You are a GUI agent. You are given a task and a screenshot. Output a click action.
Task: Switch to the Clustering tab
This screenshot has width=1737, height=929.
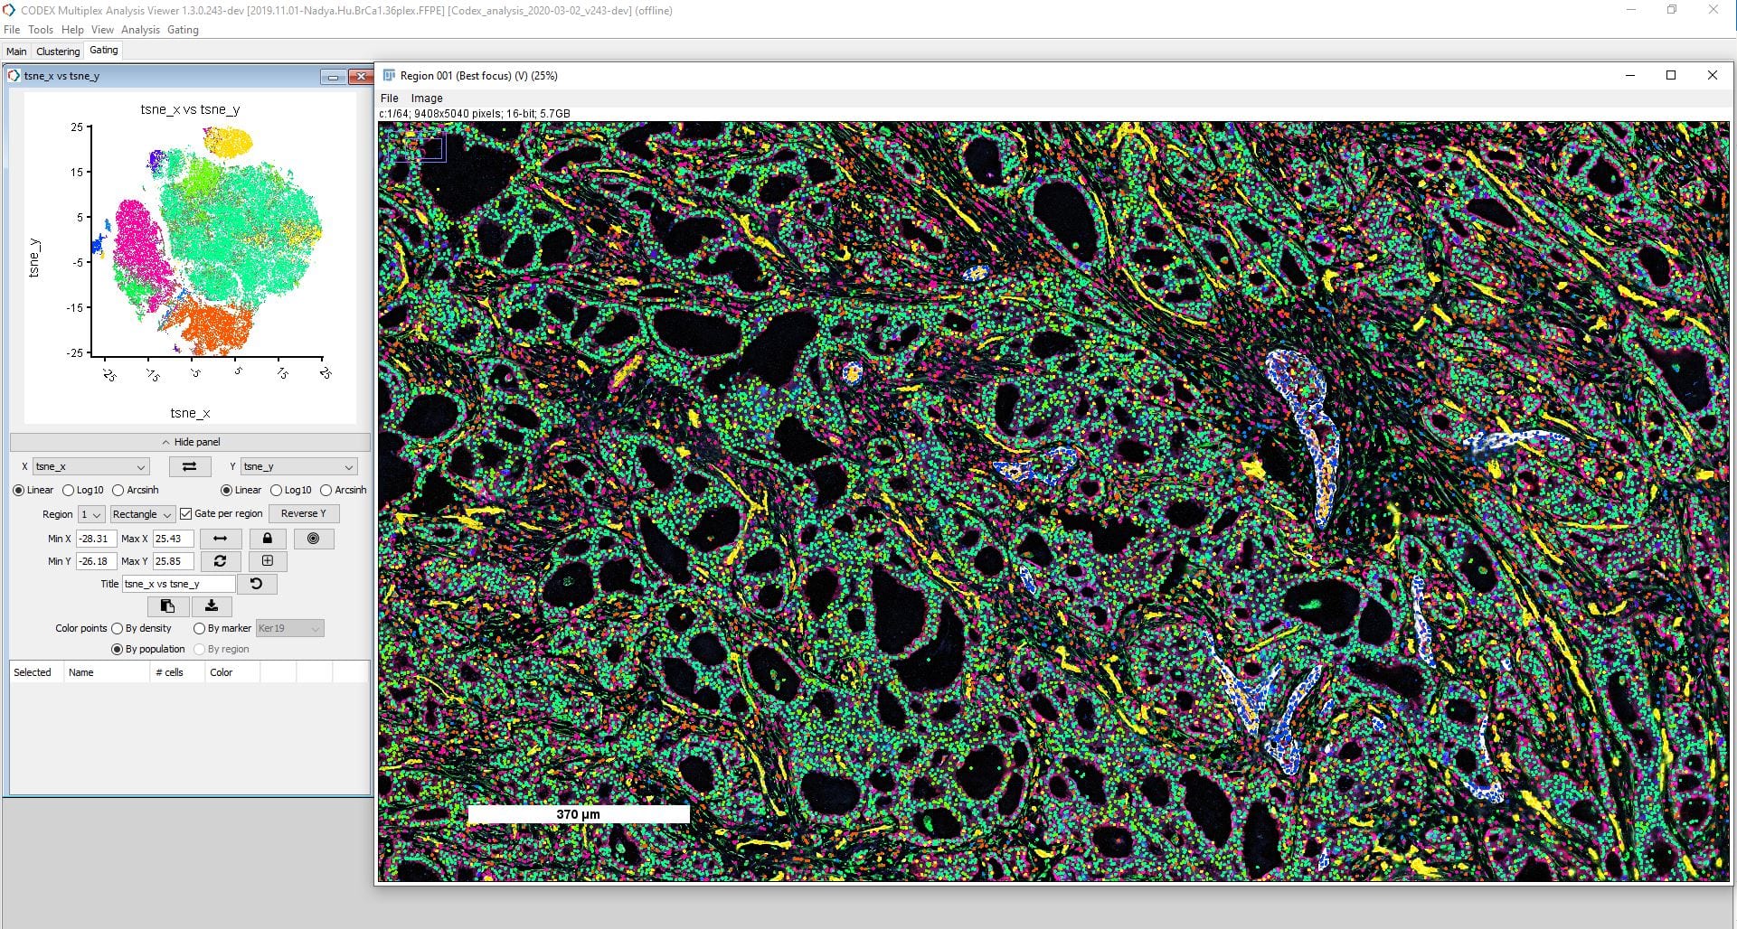[58, 52]
